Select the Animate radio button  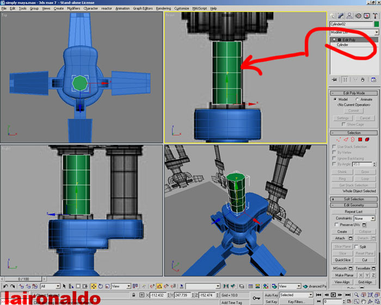pos(357,99)
